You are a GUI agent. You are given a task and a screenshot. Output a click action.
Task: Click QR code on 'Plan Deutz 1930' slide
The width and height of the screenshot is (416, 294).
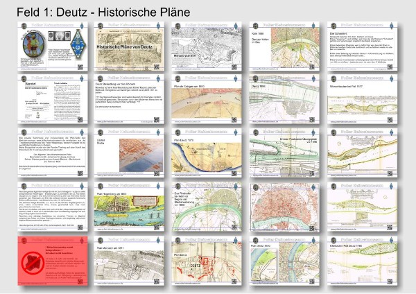tap(312, 282)
